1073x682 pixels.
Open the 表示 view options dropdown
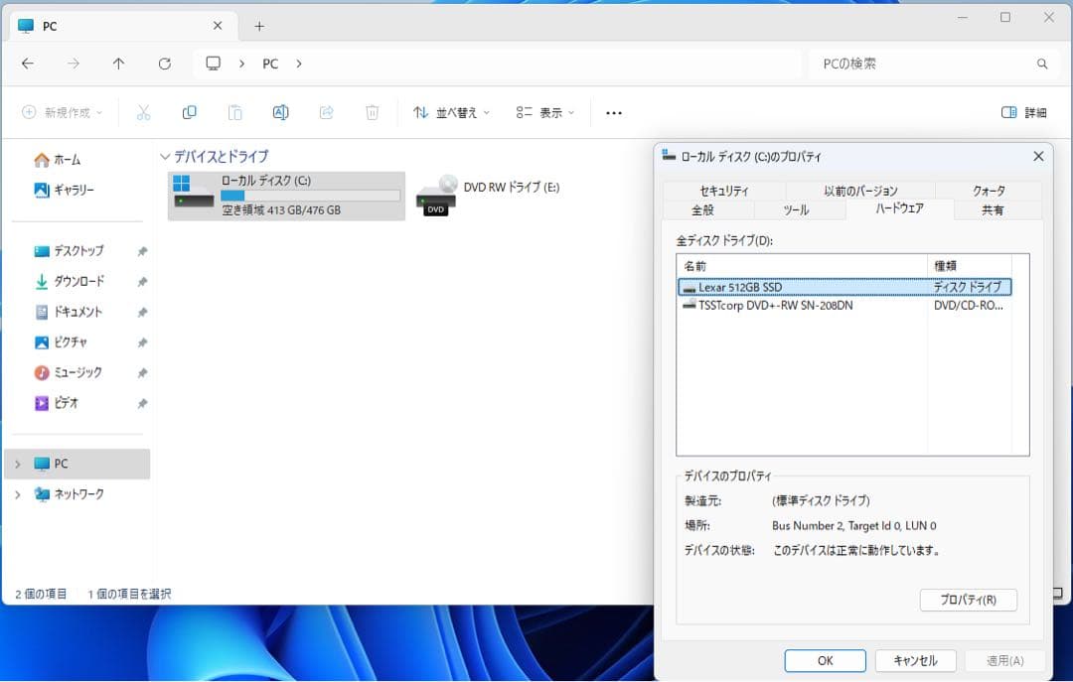(544, 112)
